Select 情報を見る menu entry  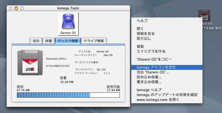point(167,34)
